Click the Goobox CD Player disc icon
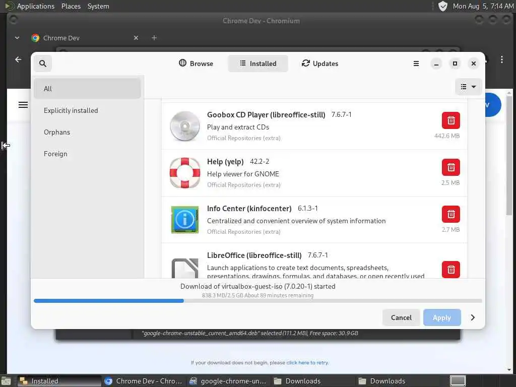 tap(184, 126)
